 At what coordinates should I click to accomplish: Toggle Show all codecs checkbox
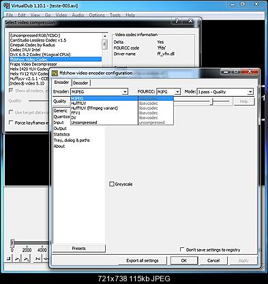coord(11,91)
